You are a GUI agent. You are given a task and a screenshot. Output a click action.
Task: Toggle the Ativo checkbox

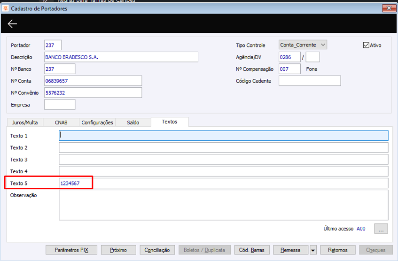(366, 45)
